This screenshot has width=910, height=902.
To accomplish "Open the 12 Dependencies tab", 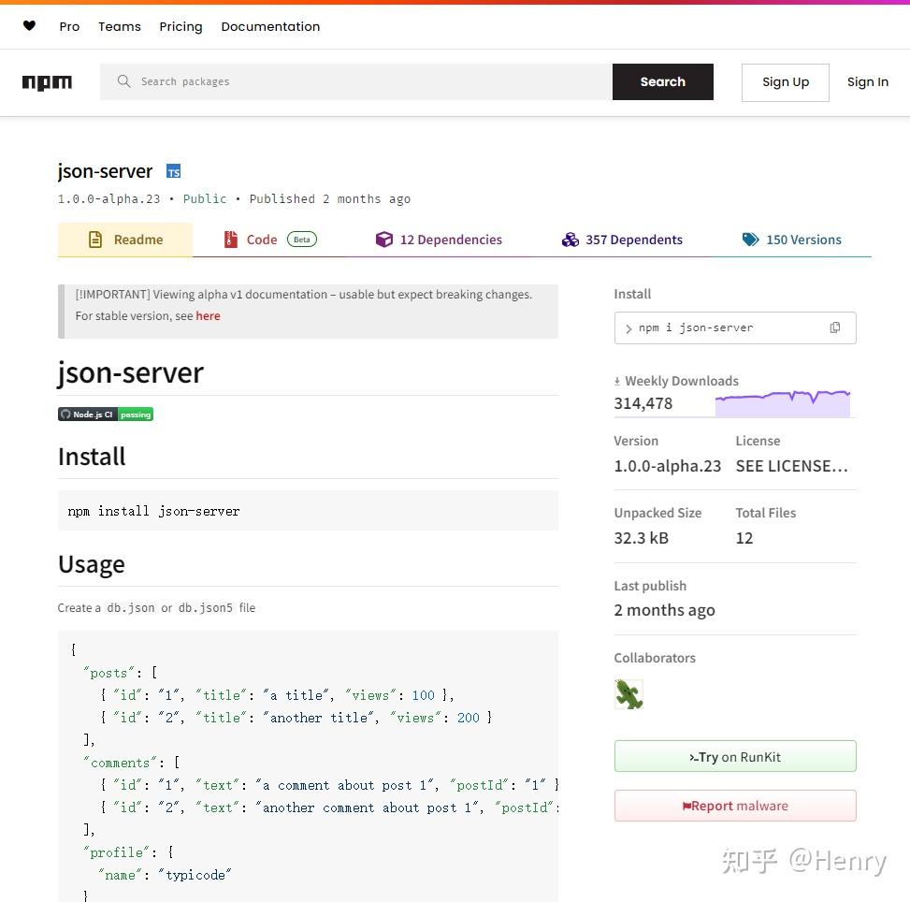I will point(440,240).
